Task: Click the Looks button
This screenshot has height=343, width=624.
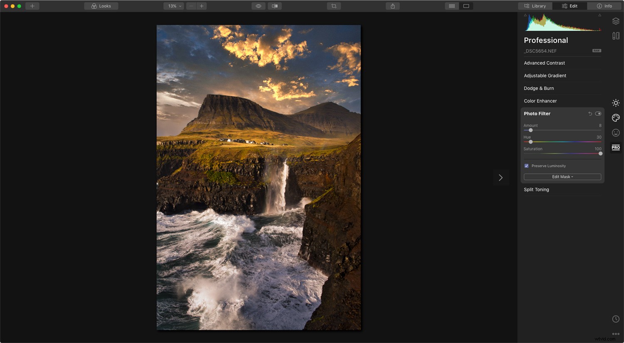Action: tap(101, 6)
